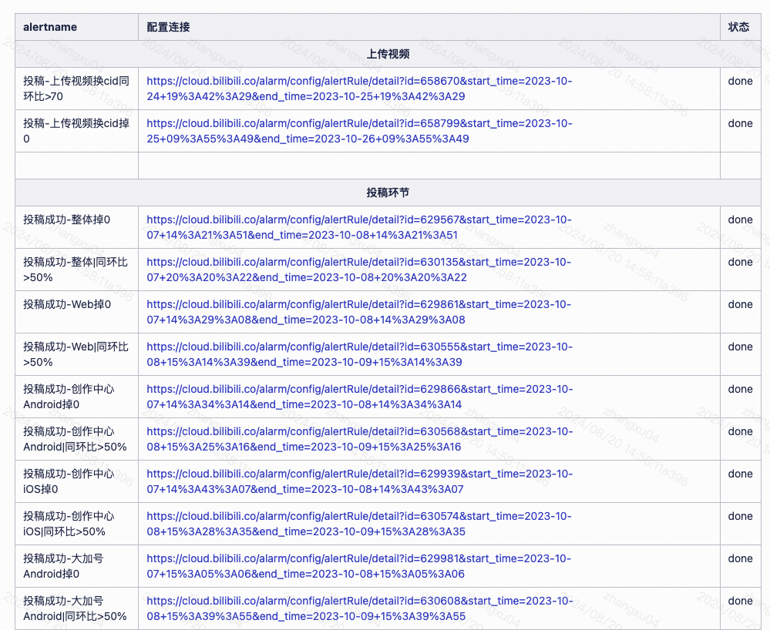This screenshot has height=630, width=770.
Task: Open alert rule link with id=630608
Action: click(359, 608)
